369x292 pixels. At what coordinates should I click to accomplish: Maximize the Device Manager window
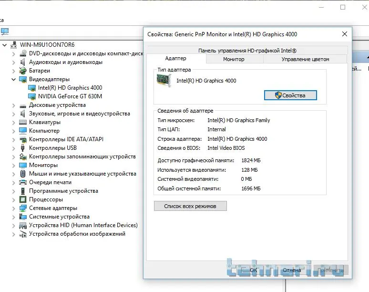point(343,7)
